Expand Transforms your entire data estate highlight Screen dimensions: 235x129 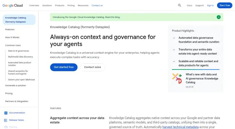point(174,50)
